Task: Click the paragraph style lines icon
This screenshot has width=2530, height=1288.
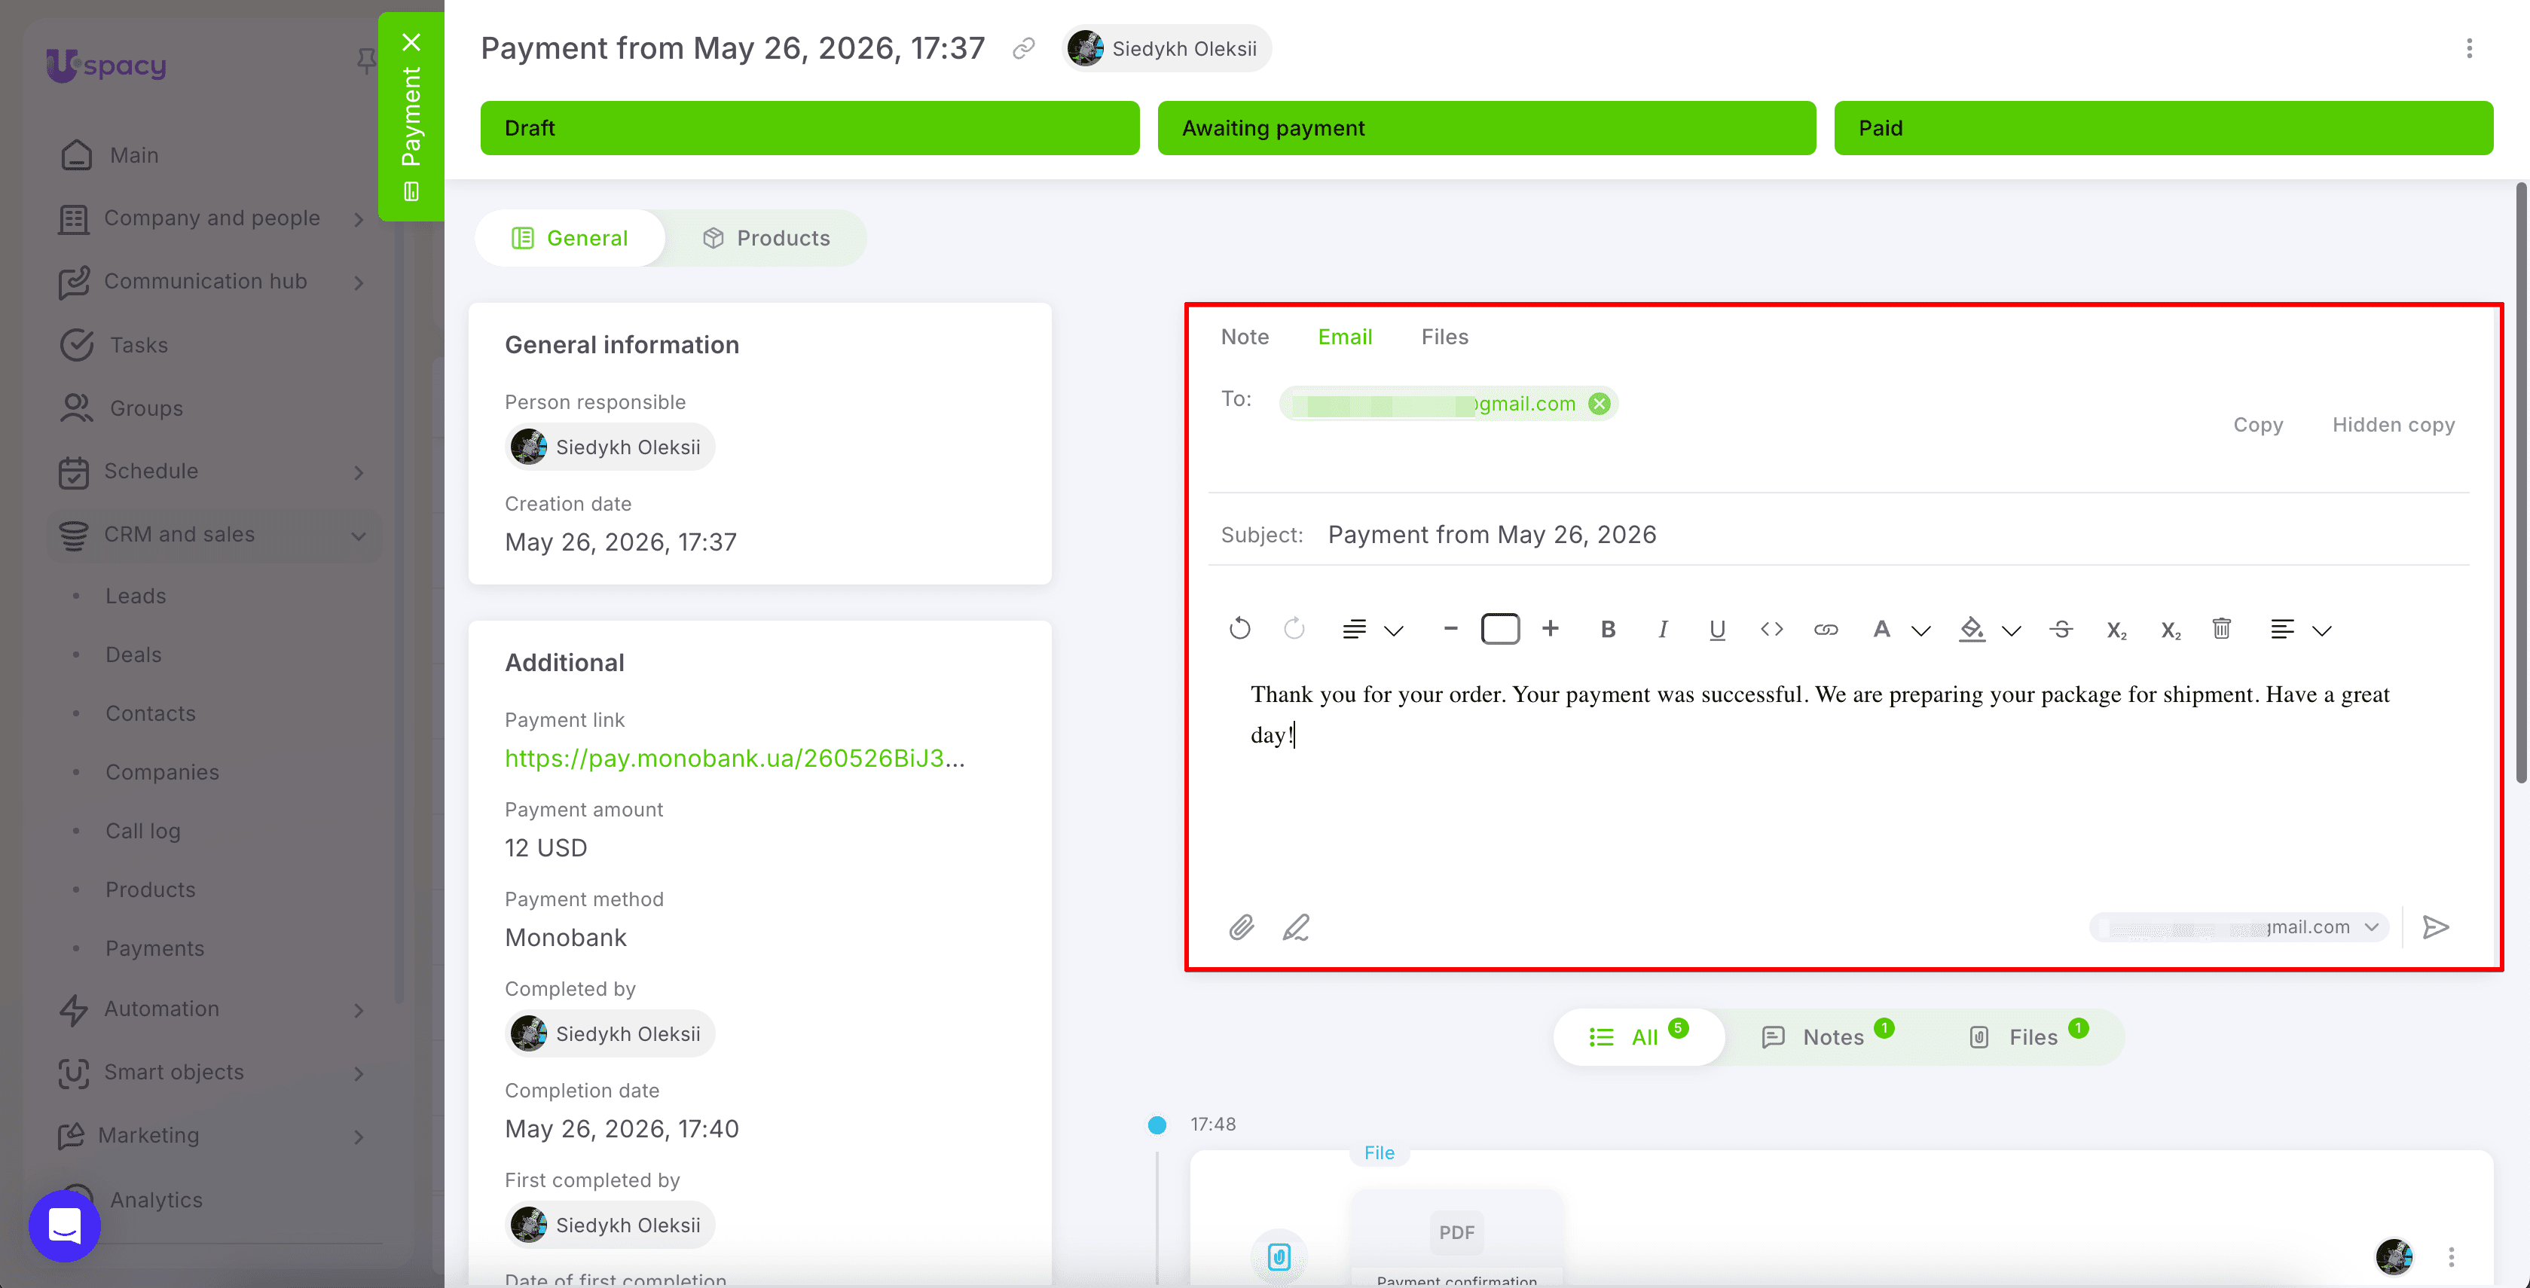Action: 1355,629
